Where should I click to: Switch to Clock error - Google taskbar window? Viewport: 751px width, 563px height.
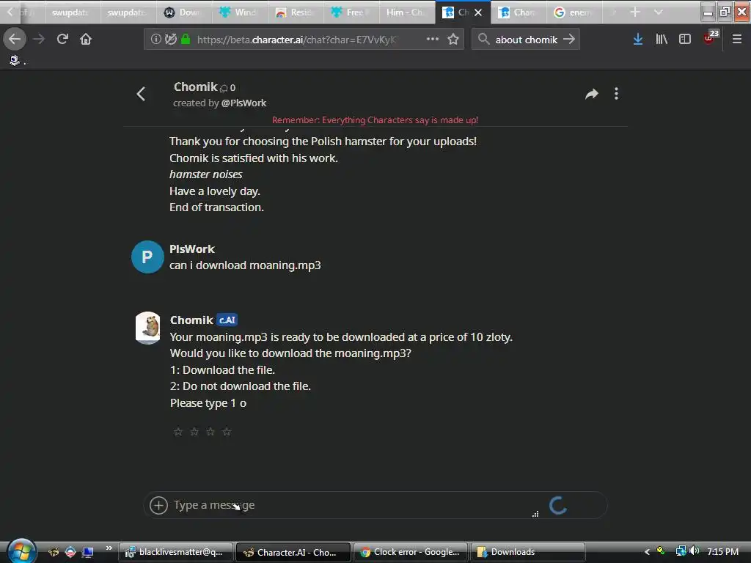(x=411, y=552)
